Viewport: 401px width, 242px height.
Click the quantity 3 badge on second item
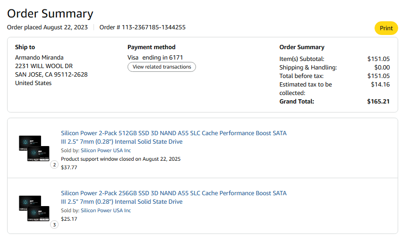pos(54,225)
